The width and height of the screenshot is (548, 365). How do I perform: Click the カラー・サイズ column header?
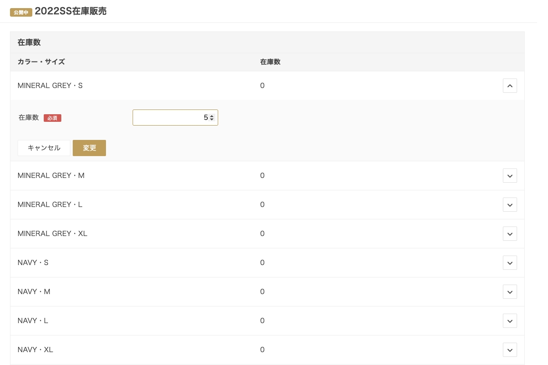tap(41, 62)
